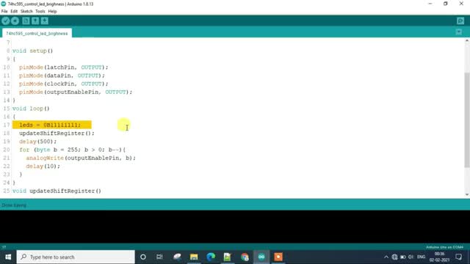Open File Explorer from the taskbar
The width and height of the screenshot is (470, 264).
pyautogui.click(x=194, y=257)
